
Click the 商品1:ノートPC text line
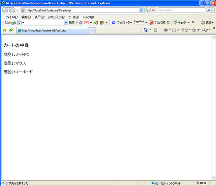tap(16, 54)
